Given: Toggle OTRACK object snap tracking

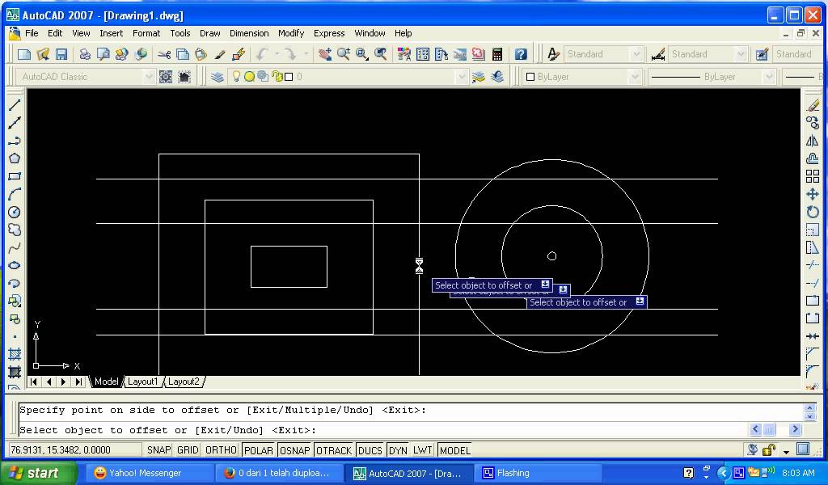Looking at the screenshot, I should 334,450.
